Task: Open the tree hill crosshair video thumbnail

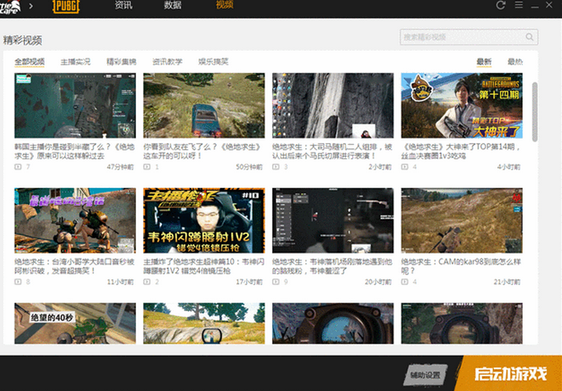Action: [x=204, y=323]
